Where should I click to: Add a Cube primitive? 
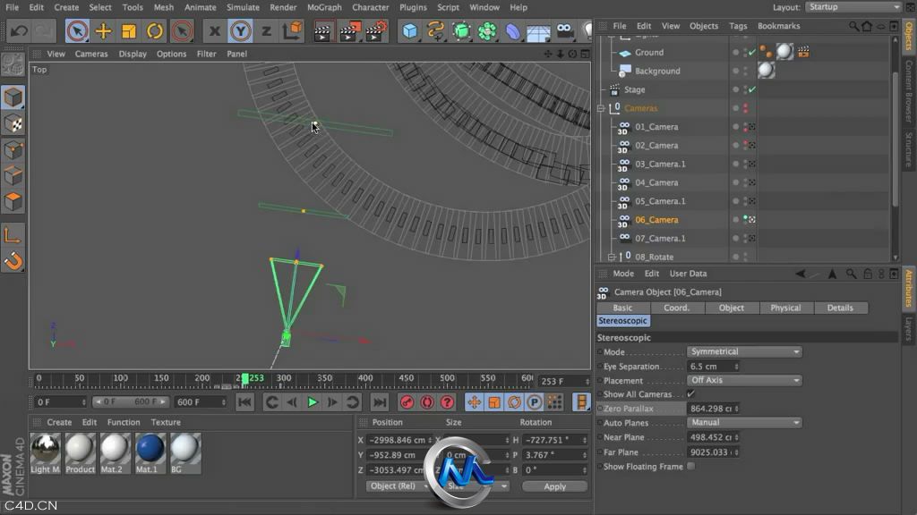410,31
